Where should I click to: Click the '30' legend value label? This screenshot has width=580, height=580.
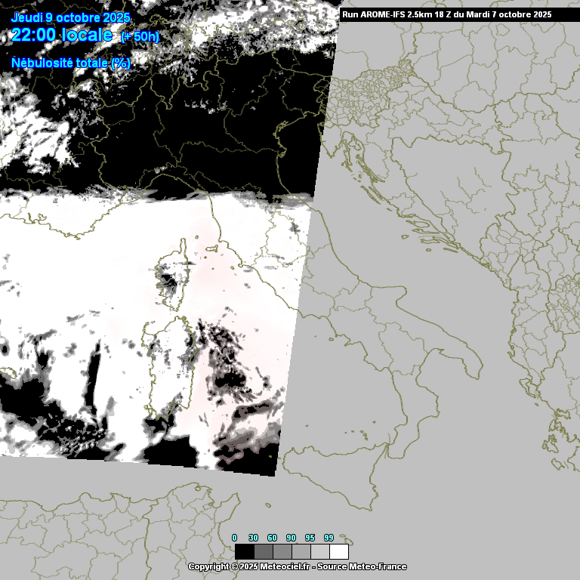(253, 538)
